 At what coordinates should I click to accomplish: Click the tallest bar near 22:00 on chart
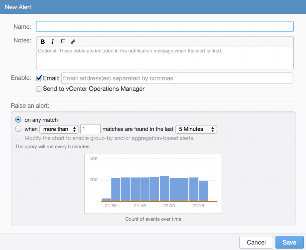pos(164,185)
